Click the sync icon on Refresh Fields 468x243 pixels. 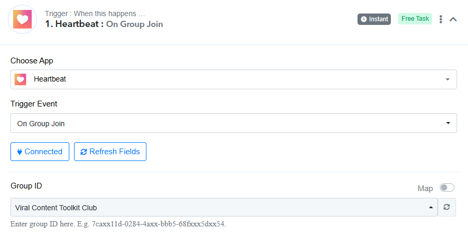coord(83,152)
